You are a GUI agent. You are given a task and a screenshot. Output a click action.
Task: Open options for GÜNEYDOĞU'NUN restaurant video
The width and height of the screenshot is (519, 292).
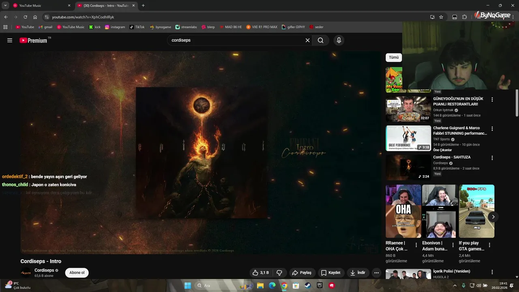(492, 99)
